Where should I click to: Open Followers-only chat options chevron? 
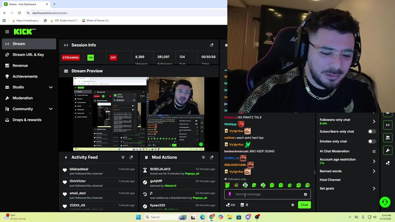[x=374, y=121]
